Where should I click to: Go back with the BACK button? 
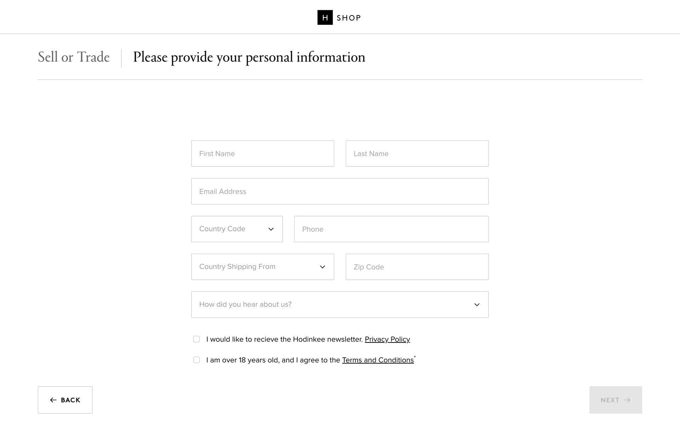coord(65,400)
